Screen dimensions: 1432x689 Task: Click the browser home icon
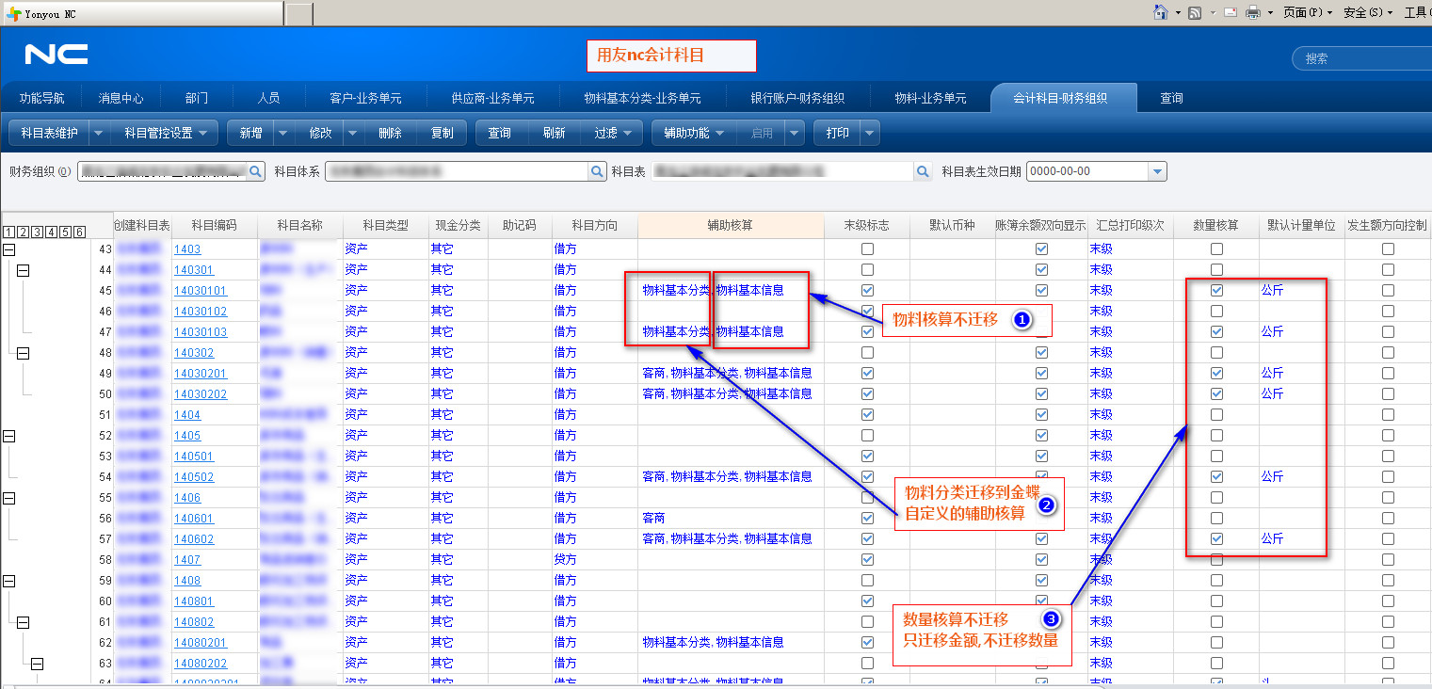point(1161,12)
